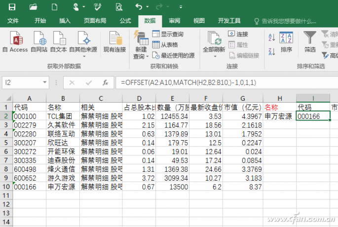Select row 5 header
Viewport: 338px width, 227px height.
pos(6,143)
